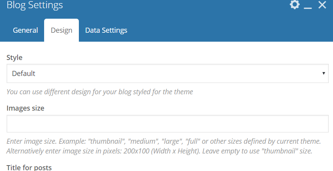Open the gear settings icon in header
The height and width of the screenshot is (171, 333).
click(x=295, y=5)
